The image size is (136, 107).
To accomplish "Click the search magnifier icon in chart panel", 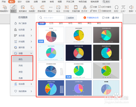I will pos(41,18).
